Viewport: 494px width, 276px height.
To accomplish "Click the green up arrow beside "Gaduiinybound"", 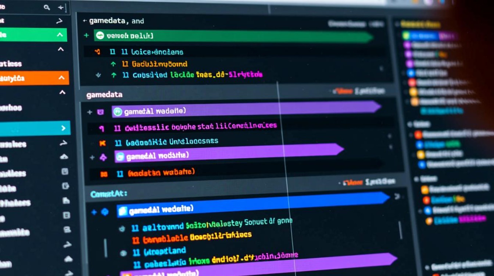I will 113,64.
